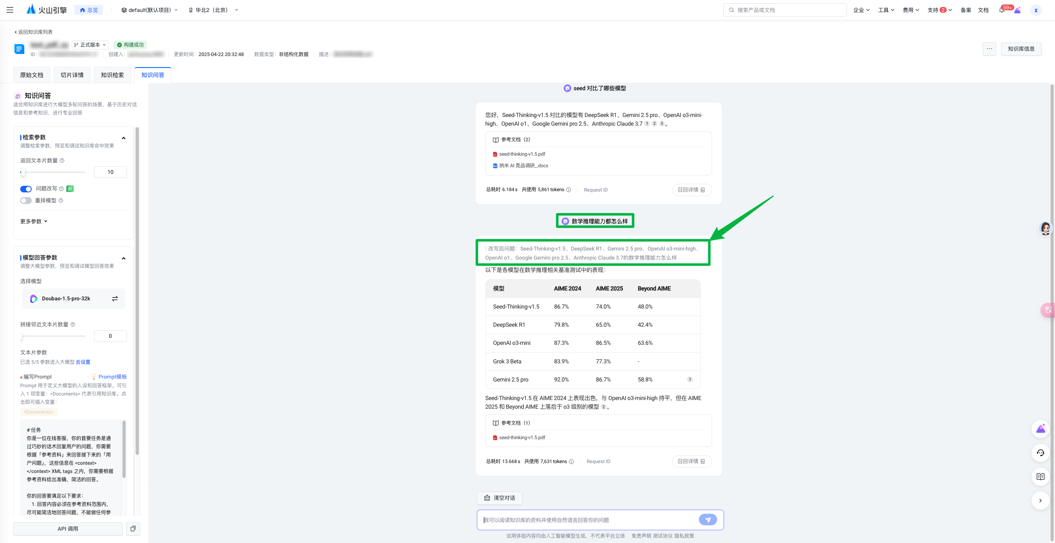Enable the 重排模型 toggle

click(26, 201)
